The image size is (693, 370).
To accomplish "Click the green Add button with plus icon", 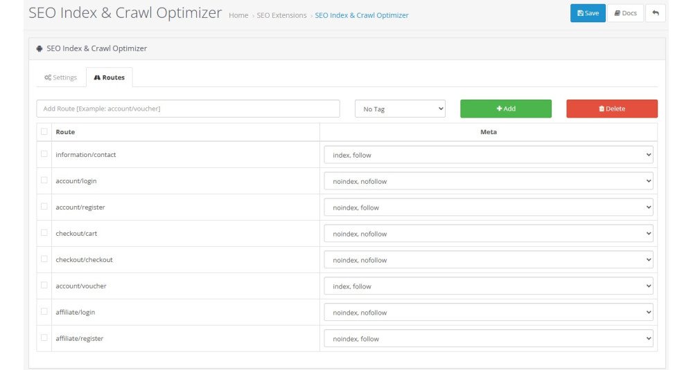I will click(506, 109).
